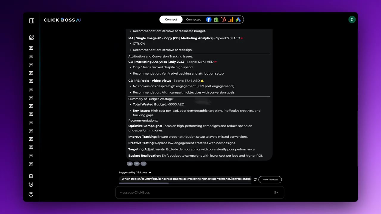The width and height of the screenshot is (381, 214).
Task: Click the 'Recommendations:' heading
Action: [143, 120]
